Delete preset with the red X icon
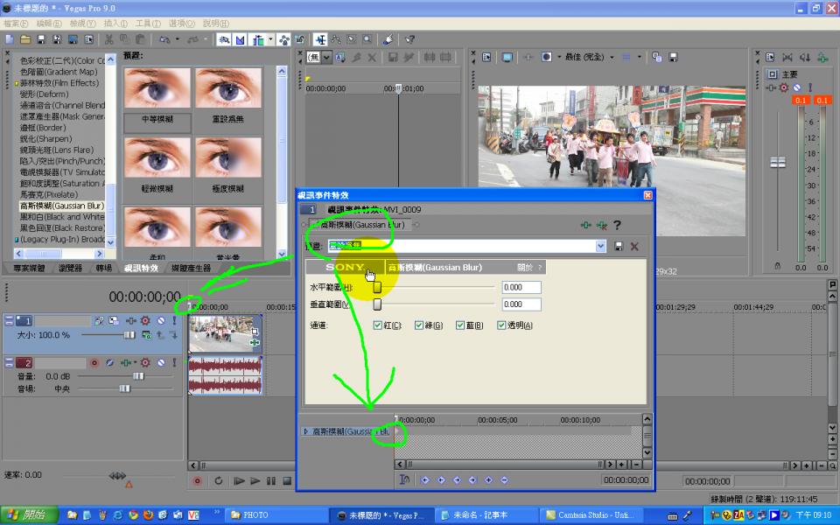This screenshot has height=525, width=840. point(634,247)
